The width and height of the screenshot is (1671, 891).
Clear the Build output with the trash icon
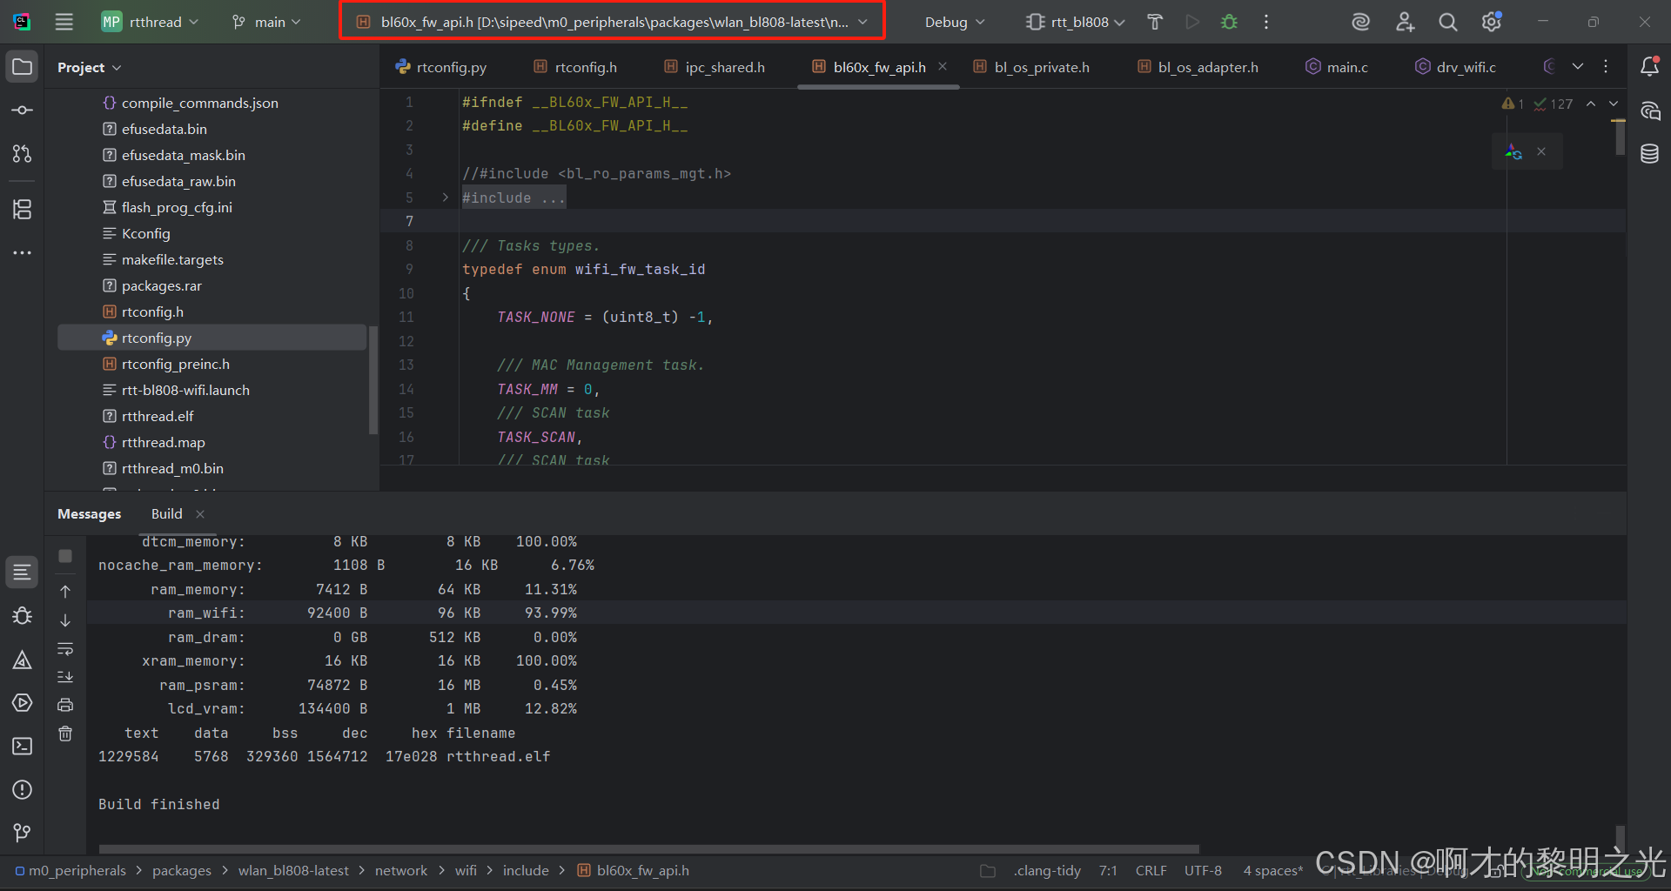pyautogui.click(x=65, y=734)
